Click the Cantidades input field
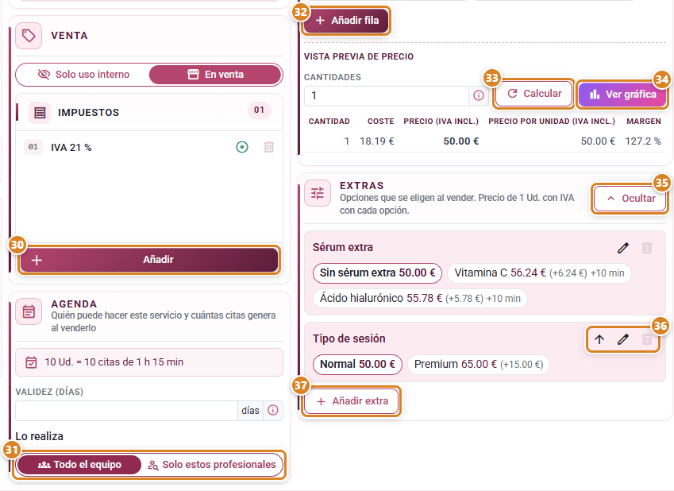 pos(387,95)
